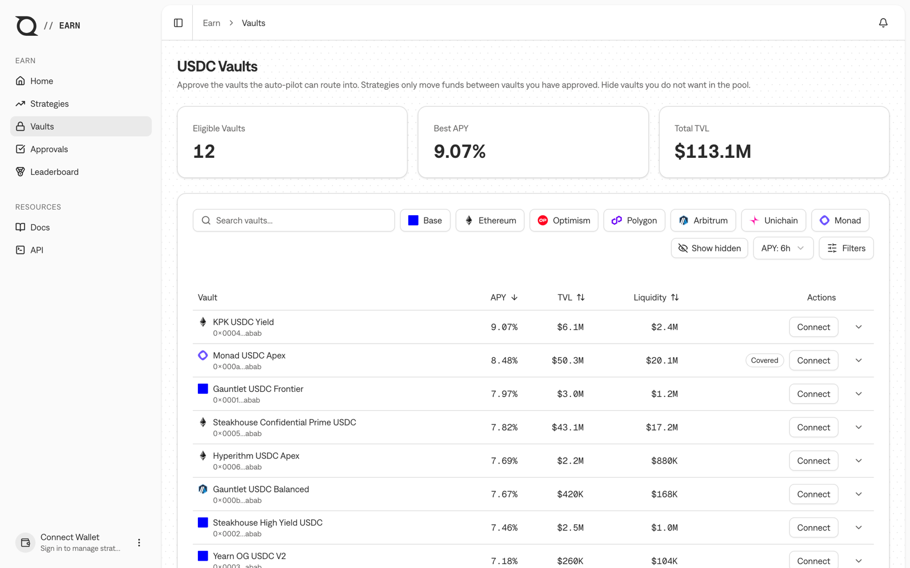910x568 pixels.
Task: Open notifications bell
Action: pyautogui.click(x=883, y=23)
